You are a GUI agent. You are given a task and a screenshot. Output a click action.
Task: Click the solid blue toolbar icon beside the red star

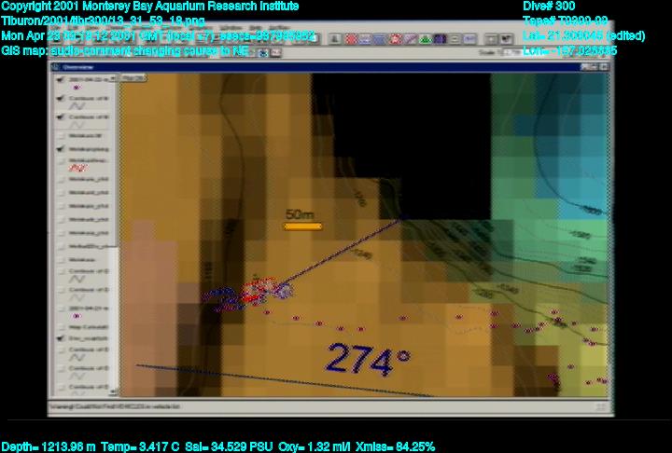pos(380,39)
